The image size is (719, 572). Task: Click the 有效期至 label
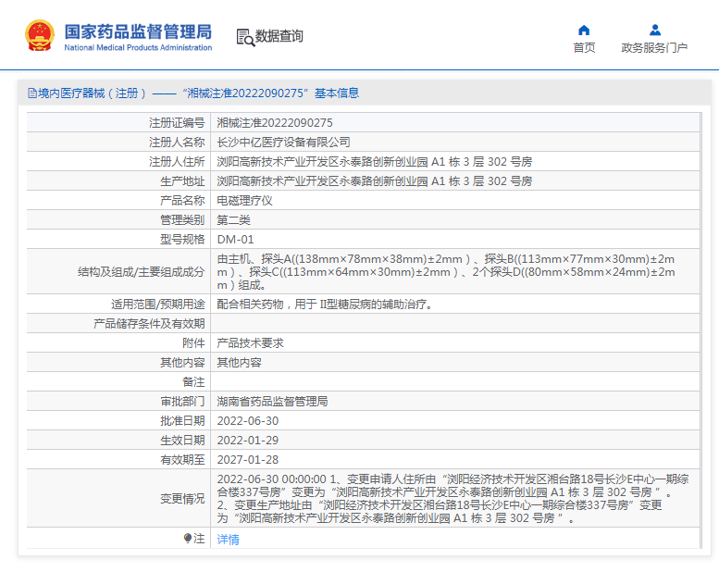click(x=182, y=460)
